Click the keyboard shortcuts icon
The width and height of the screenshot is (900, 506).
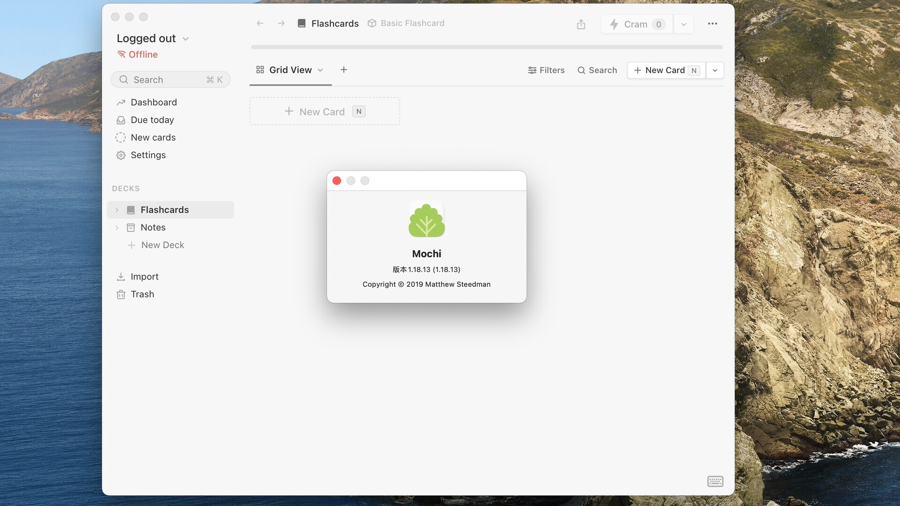(x=715, y=481)
